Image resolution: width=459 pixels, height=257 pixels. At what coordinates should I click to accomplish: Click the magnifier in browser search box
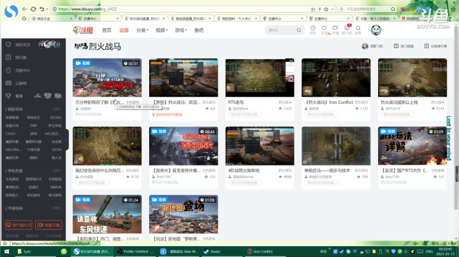coord(393,9)
